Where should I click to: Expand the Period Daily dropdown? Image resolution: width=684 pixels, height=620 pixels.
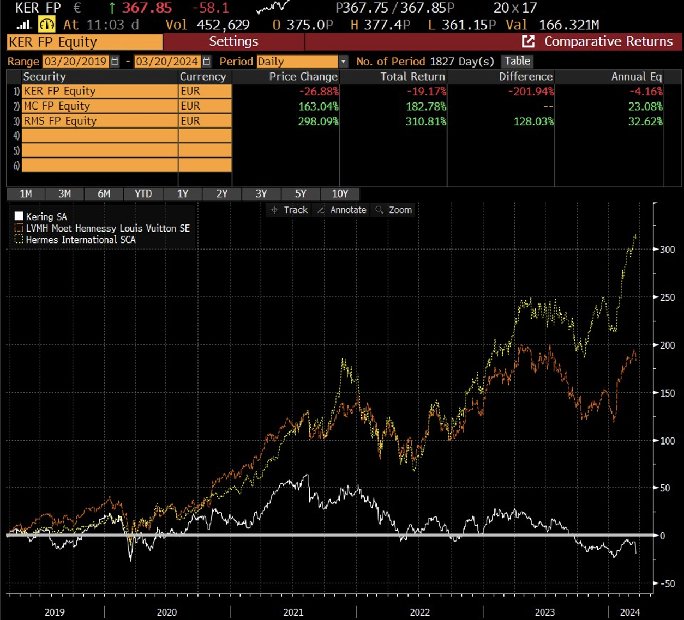click(343, 62)
